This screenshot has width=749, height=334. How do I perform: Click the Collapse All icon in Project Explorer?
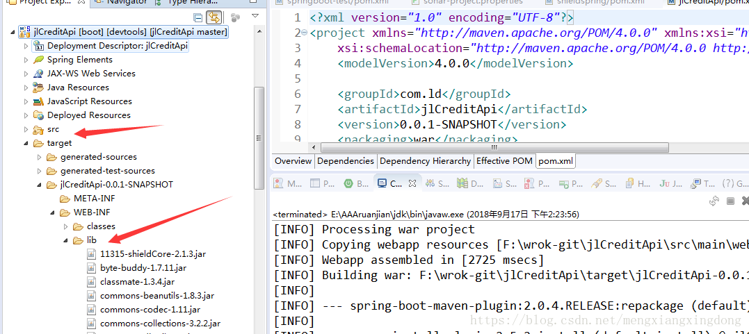click(x=198, y=17)
